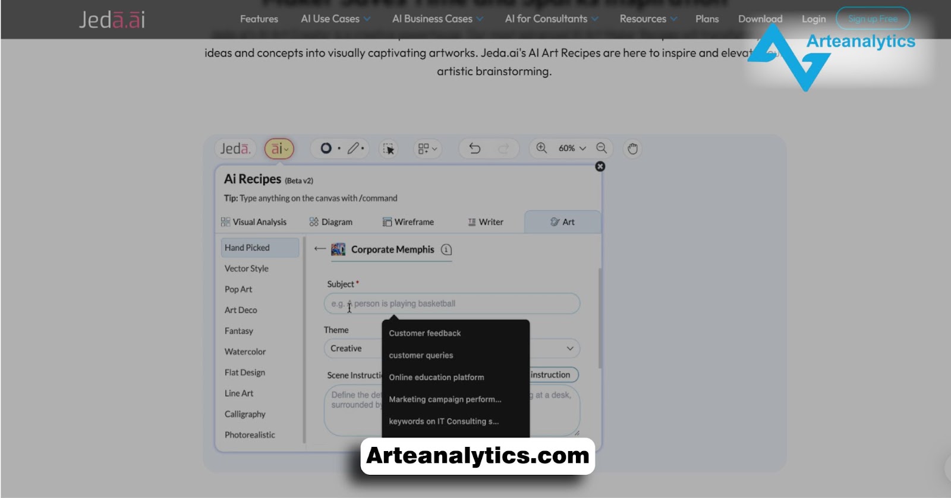Select Watercolor category
This screenshot has height=498, width=951.
coord(245,351)
